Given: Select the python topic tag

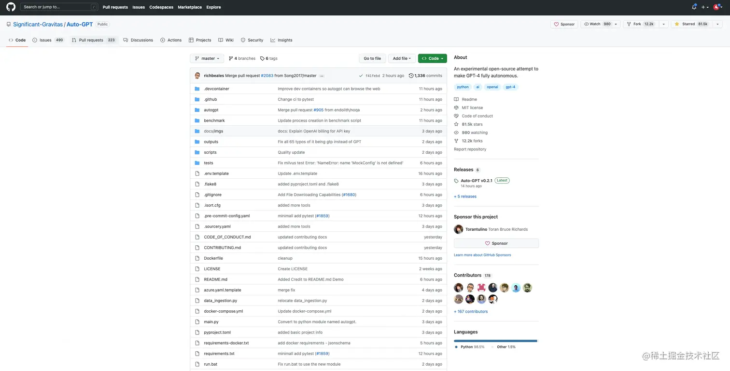Looking at the screenshot, I should pos(463,87).
